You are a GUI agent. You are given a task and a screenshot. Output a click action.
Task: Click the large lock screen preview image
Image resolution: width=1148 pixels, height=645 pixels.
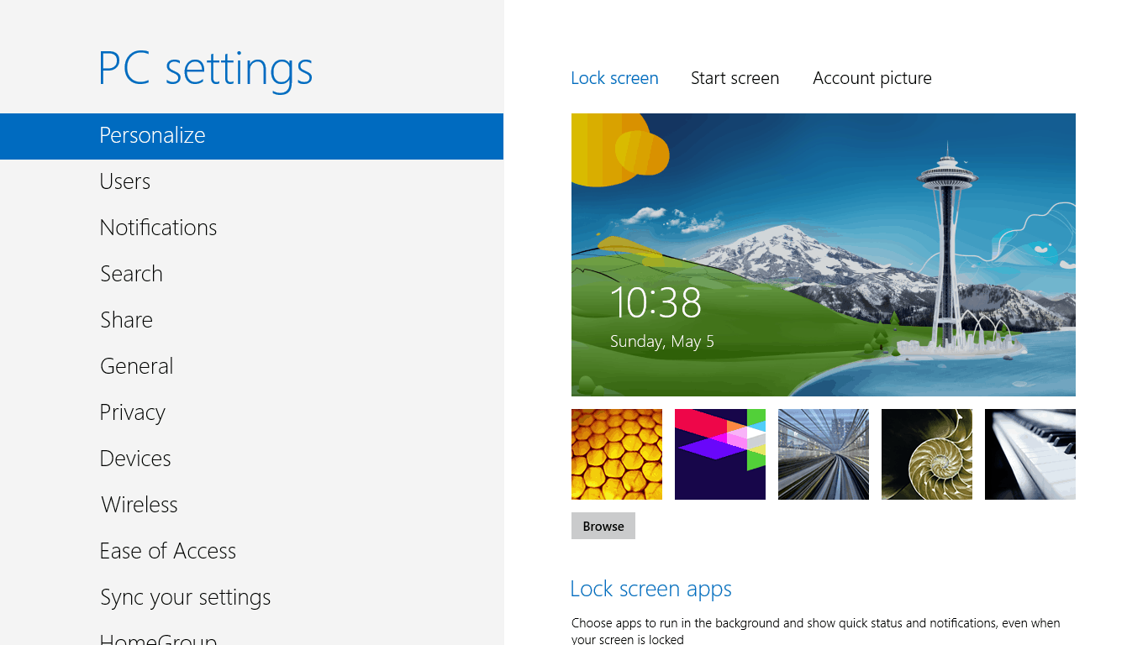(x=823, y=254)
